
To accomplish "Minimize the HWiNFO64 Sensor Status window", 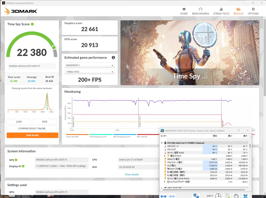I will (x=230, y=131).
